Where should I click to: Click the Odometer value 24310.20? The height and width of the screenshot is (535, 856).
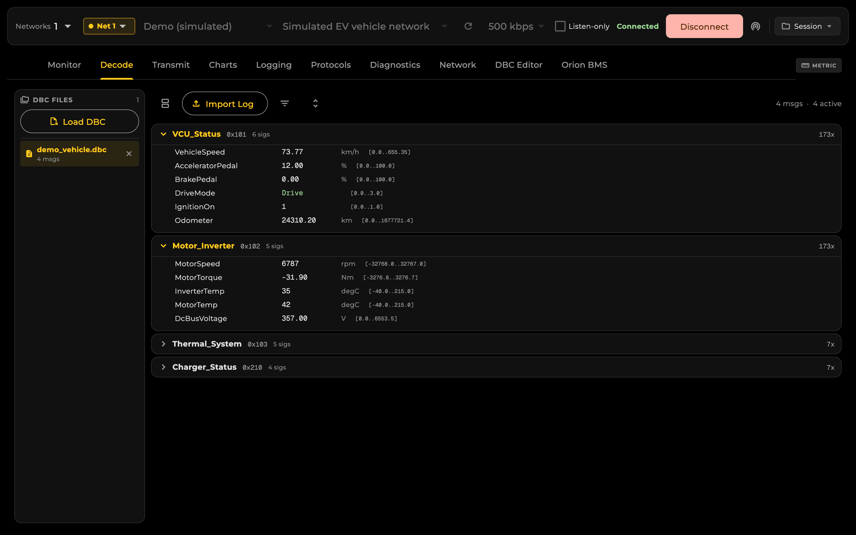(298, 220)
